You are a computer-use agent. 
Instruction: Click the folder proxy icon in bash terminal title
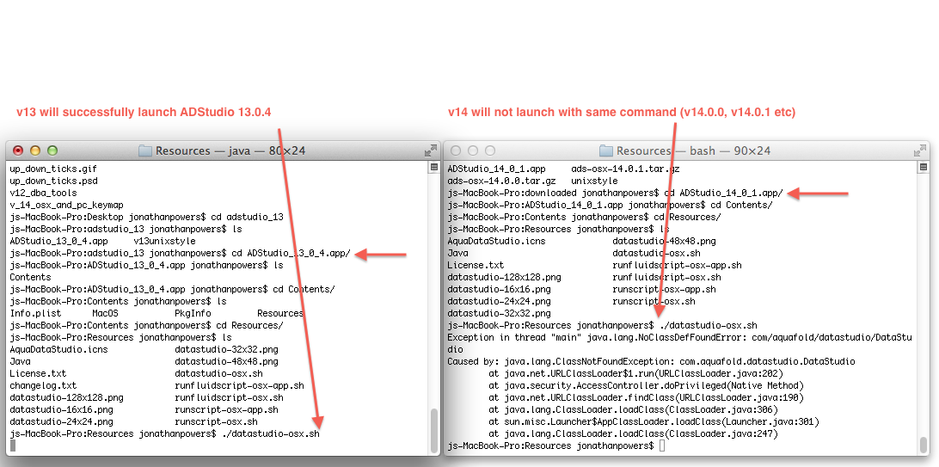pos(606,151)
